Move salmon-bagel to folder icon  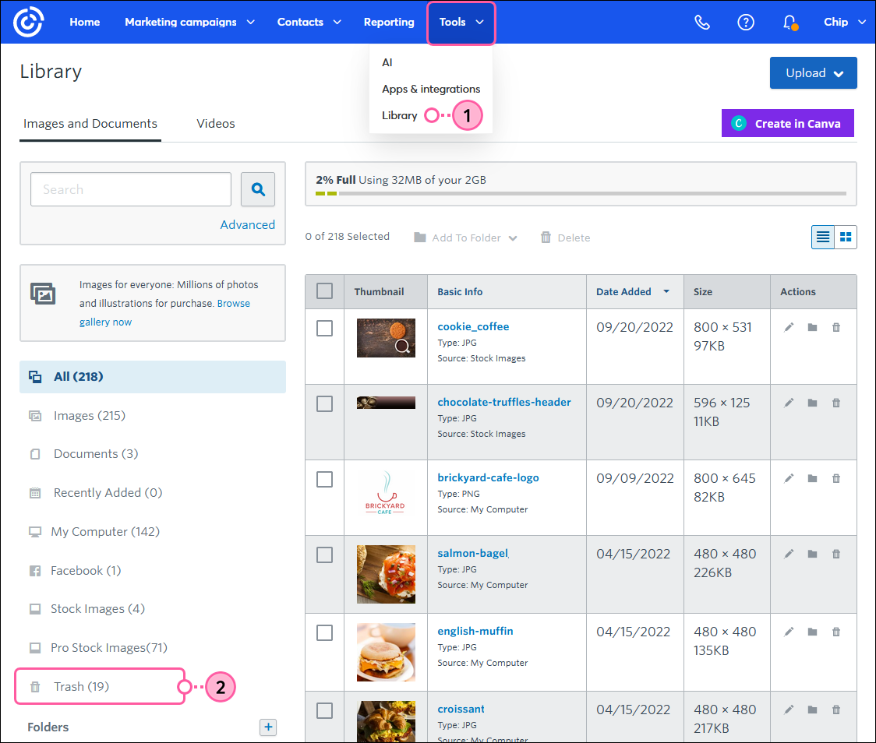click(x=812, y=554)
